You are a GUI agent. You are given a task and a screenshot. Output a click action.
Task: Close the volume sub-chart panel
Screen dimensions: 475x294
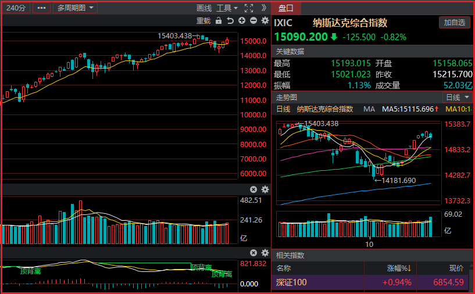(253, 189)
